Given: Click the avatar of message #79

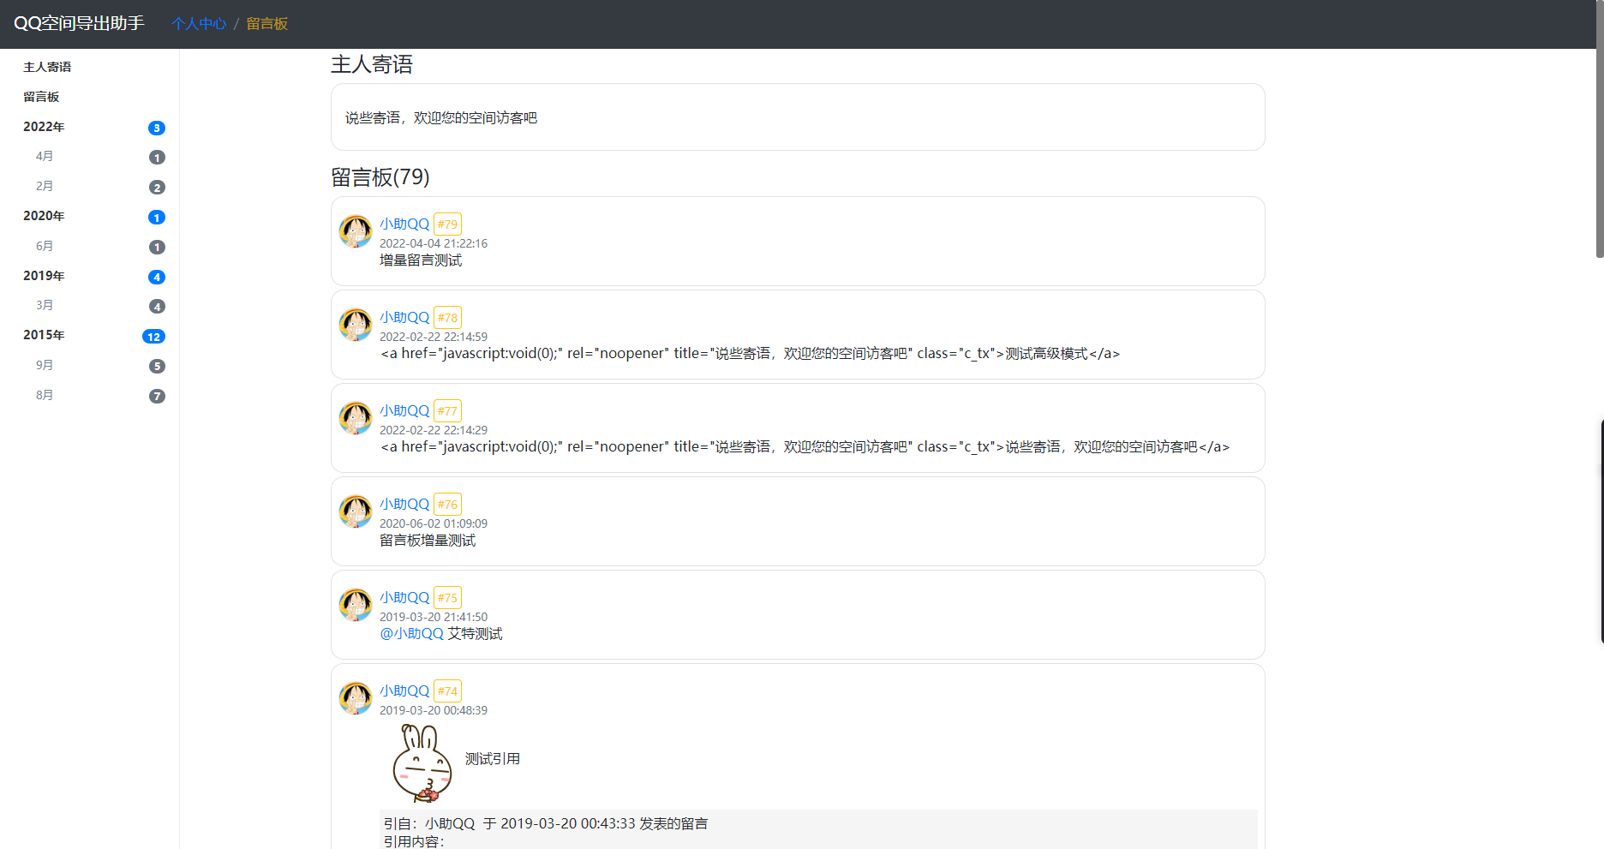Looking at the screenshot, I should point(356,231).
